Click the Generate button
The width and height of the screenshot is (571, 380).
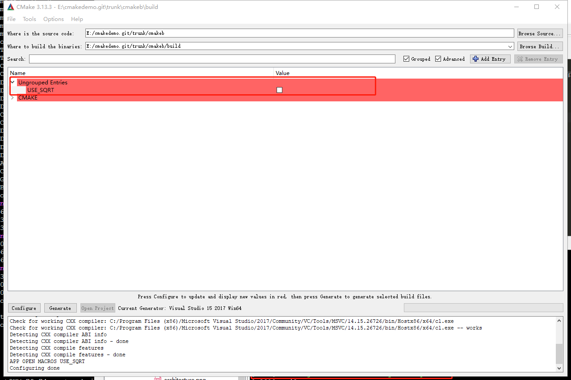[60, 308]
